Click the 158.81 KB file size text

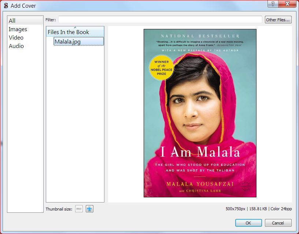258,209
